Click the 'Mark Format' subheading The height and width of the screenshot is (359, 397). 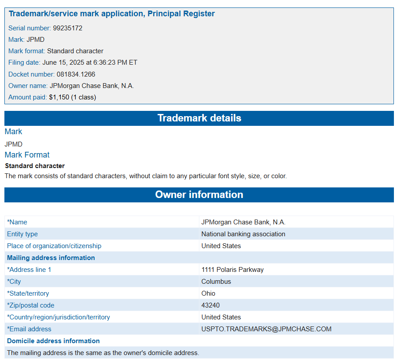[27, 155]
